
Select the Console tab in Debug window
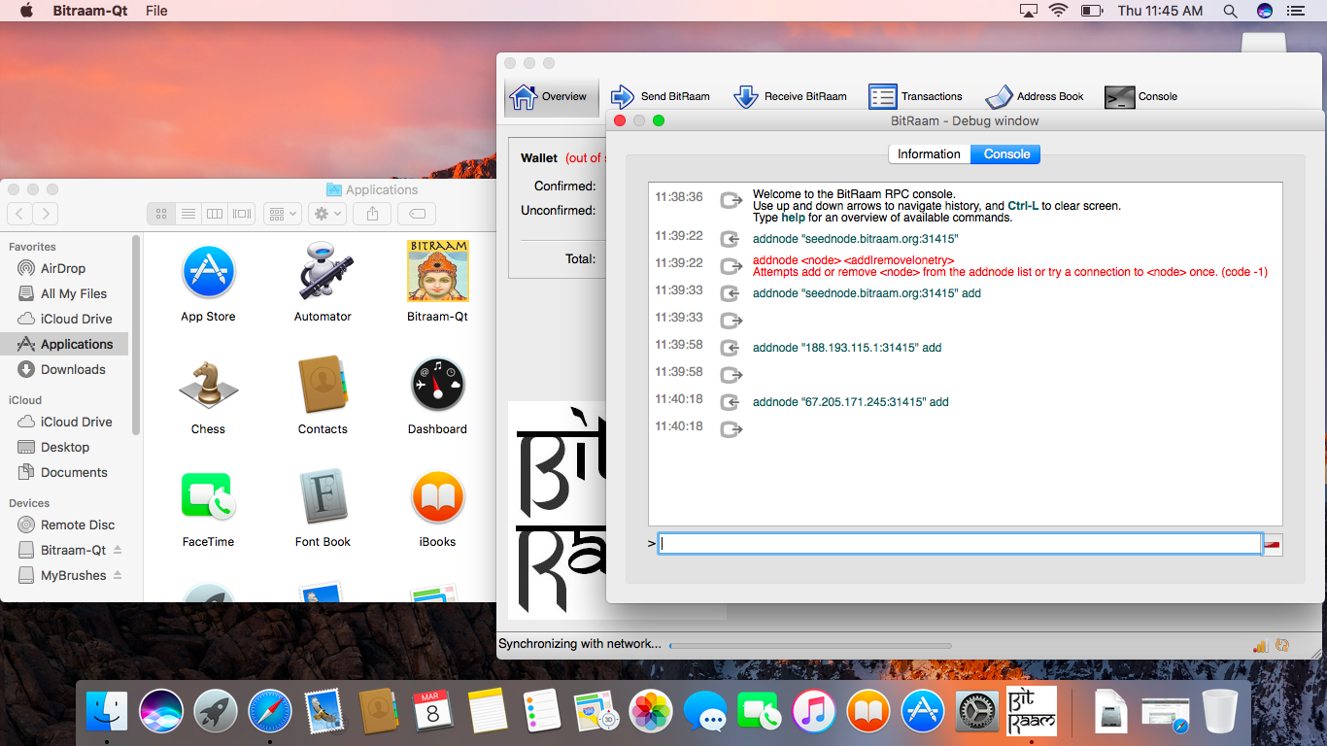1006,154
